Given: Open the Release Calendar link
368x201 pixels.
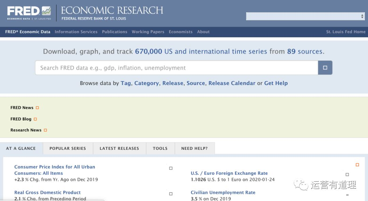Looking at the screenshot, I should tap(232, 83).
